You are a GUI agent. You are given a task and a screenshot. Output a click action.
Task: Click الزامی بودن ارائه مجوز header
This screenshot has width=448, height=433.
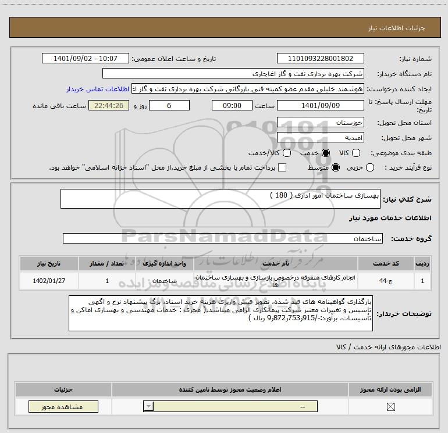click(x=390, y=389)
